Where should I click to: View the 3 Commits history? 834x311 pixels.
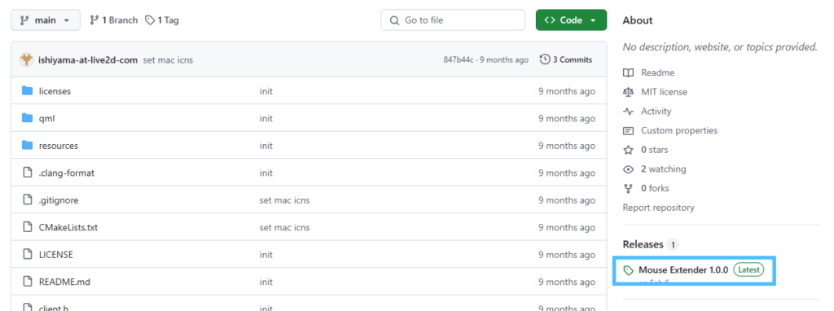coord(566,59)
